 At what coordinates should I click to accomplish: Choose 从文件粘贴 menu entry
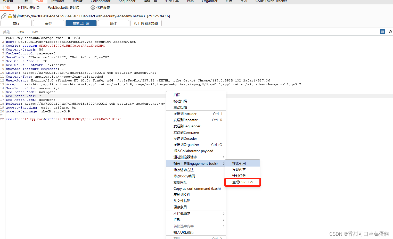point(196,201)
